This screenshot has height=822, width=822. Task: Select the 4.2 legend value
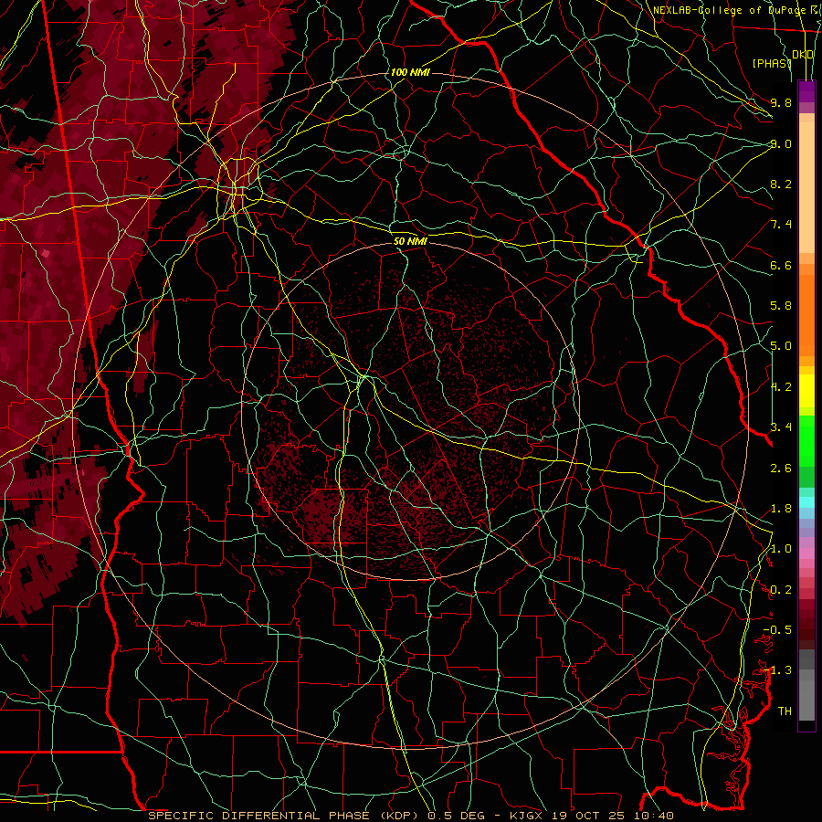(781, 387)
